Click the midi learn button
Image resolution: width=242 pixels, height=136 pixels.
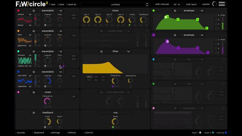(191, 5)
